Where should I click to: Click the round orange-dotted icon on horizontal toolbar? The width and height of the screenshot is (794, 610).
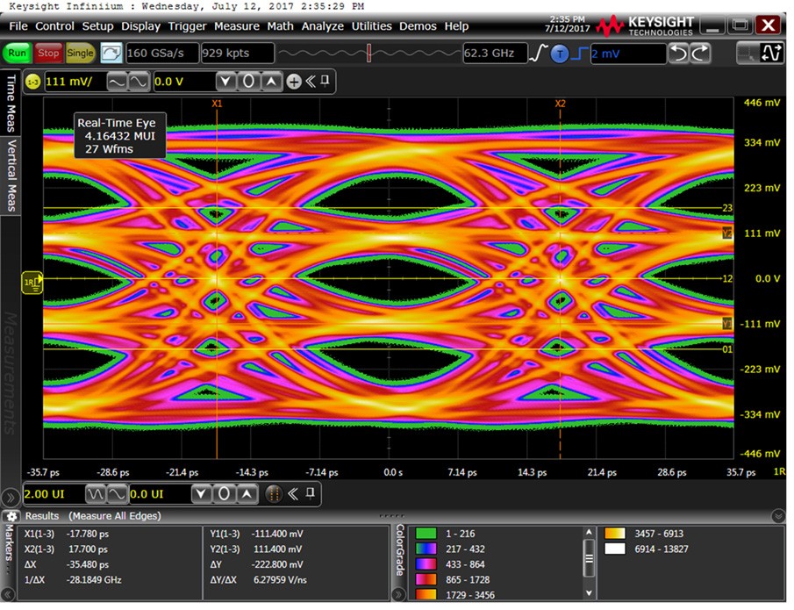[274, 494]
